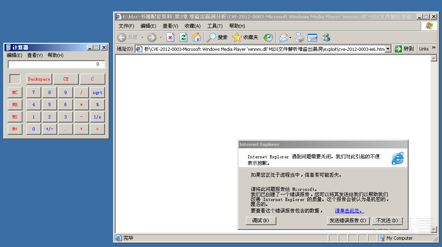The image size is (442, 247).
Task: Go to Home page icon
Action: pyautogui.click(x=196, y=37)
